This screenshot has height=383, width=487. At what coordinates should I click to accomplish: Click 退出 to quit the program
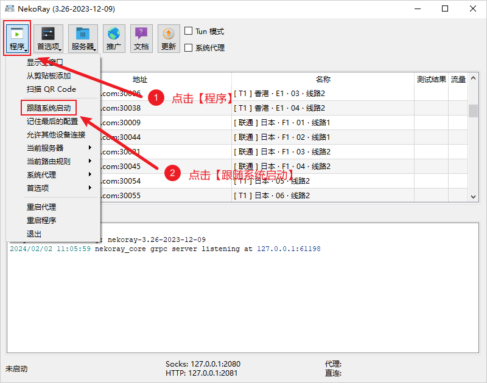34,233
